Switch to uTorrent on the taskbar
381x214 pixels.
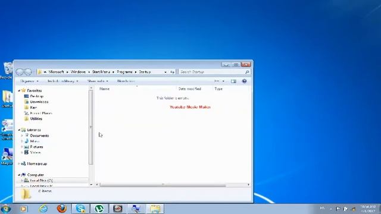pyautogui.click(x=99, y=209)
